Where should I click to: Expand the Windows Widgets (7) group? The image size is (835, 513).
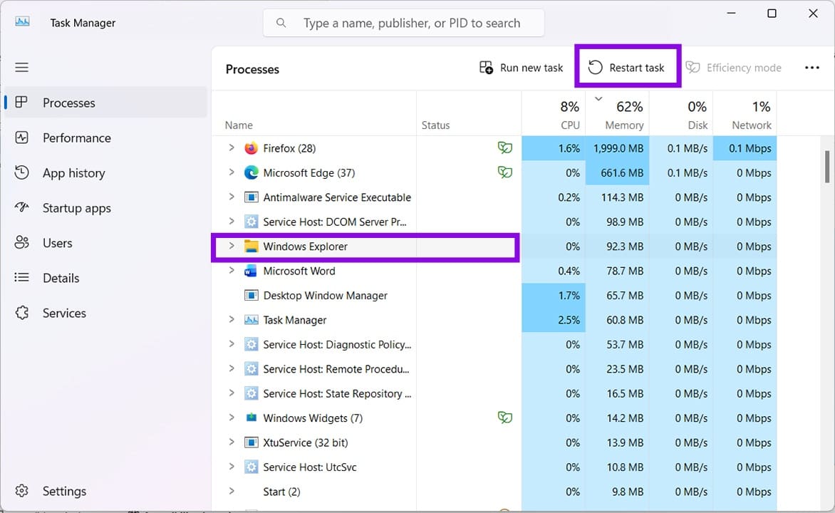point(231,417)
